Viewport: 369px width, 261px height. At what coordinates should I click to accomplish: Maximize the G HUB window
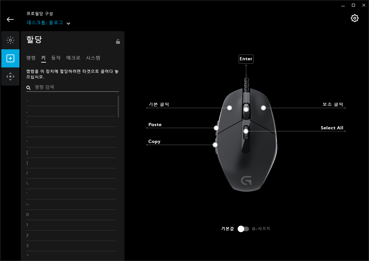(353, 5)
